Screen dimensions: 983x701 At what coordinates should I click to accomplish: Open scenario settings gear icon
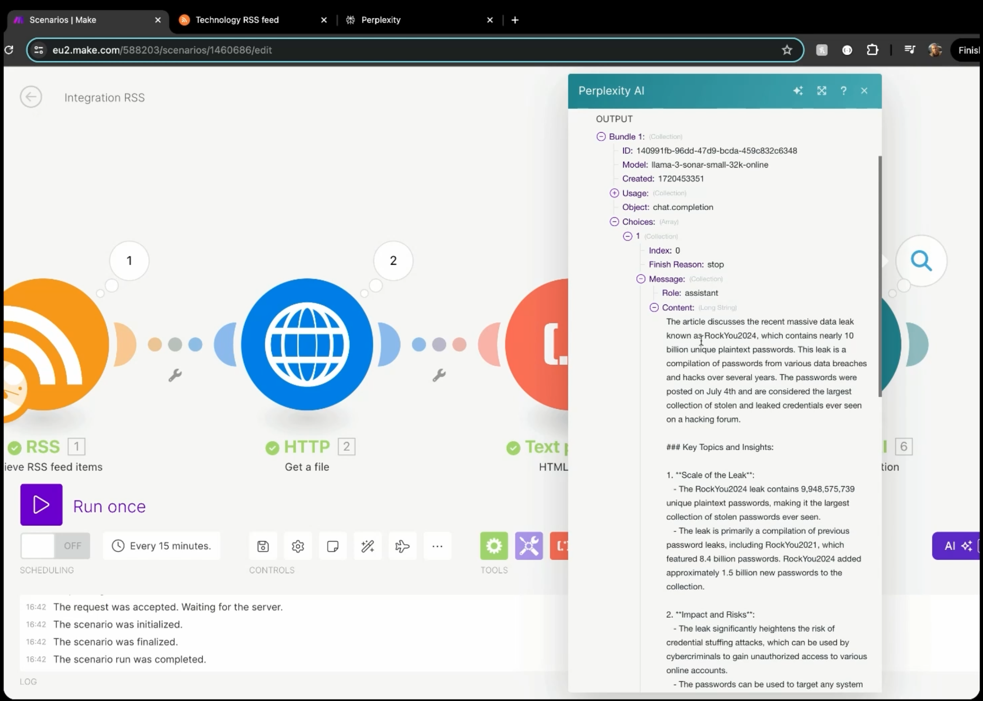[x=298, y=546]
